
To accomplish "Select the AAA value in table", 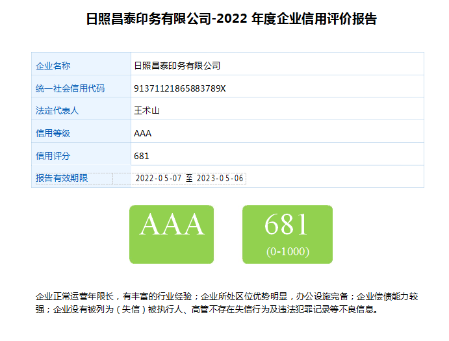I will click(x=142, y=133).
